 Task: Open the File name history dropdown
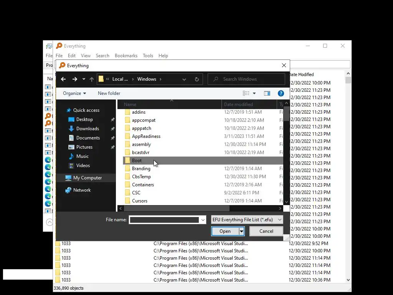pyautogui.click(x=203, y=220)
